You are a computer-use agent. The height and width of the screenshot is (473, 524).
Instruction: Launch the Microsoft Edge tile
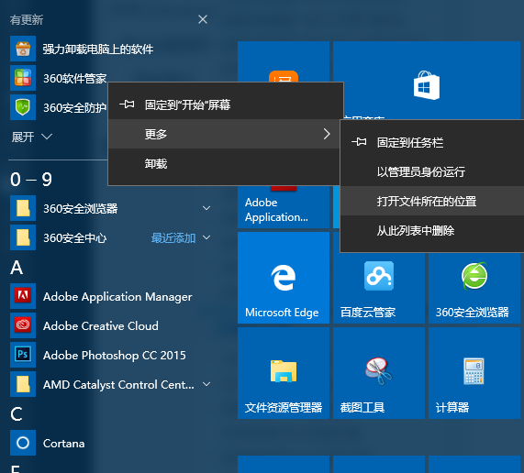(284, 278)
